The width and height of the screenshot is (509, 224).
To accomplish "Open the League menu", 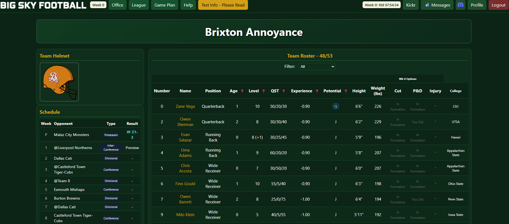I will click(x=139, y=5).
